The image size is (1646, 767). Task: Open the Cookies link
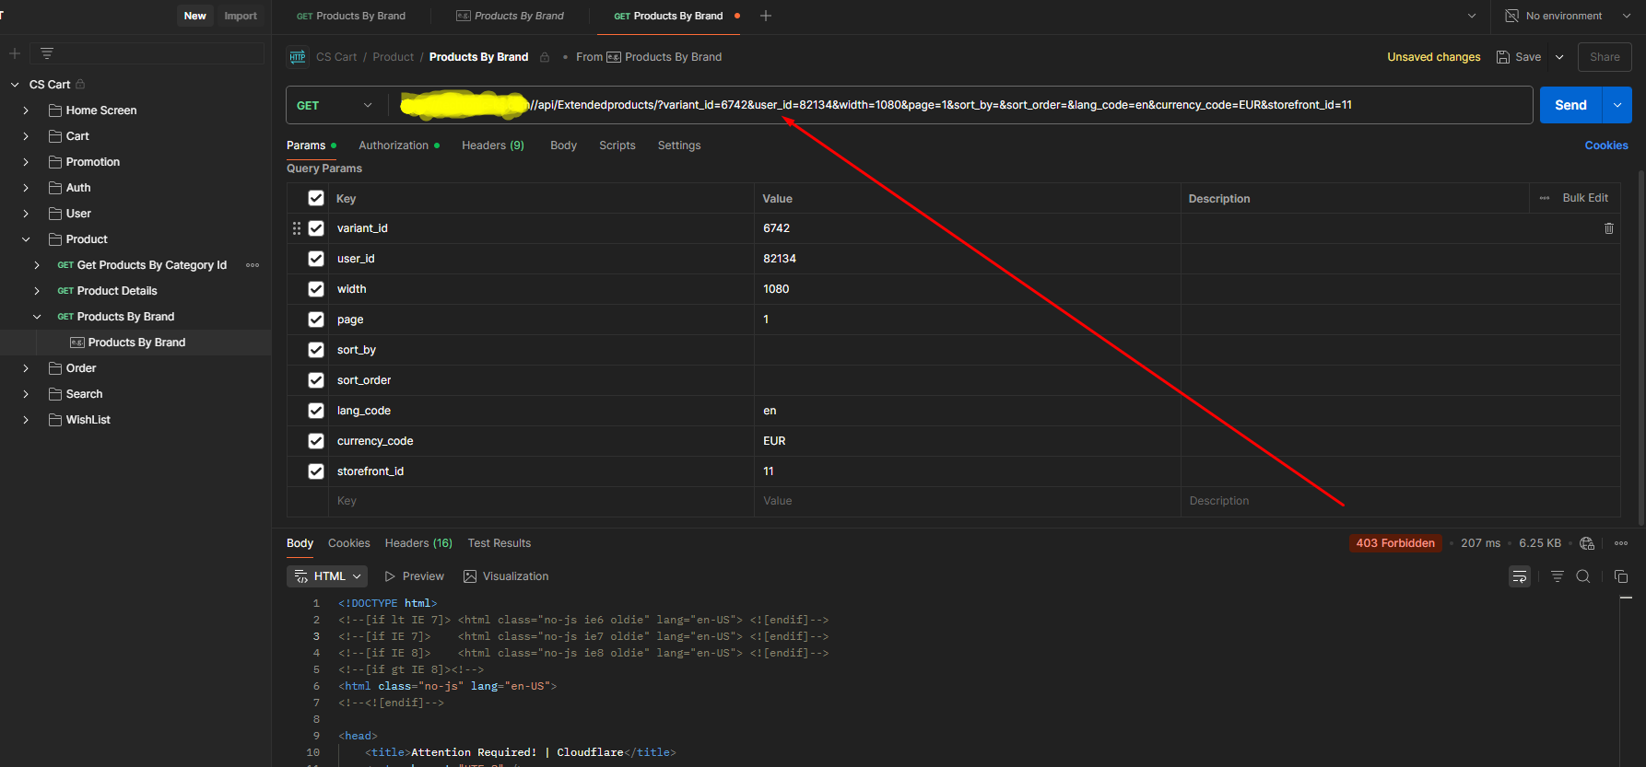click(x=1606, y=145)
